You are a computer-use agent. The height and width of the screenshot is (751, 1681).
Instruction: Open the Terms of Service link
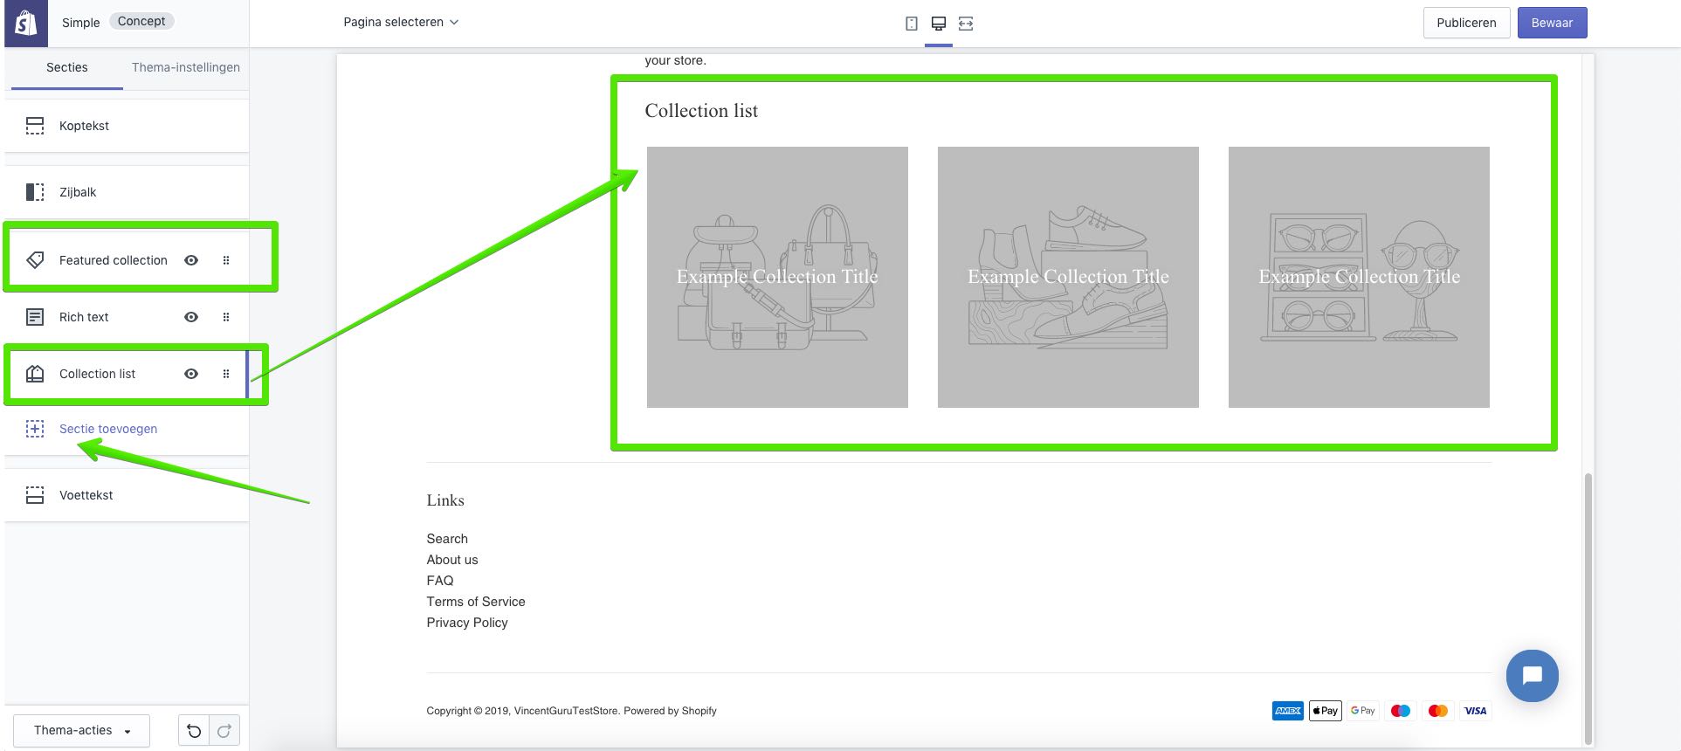click(476, 602)
